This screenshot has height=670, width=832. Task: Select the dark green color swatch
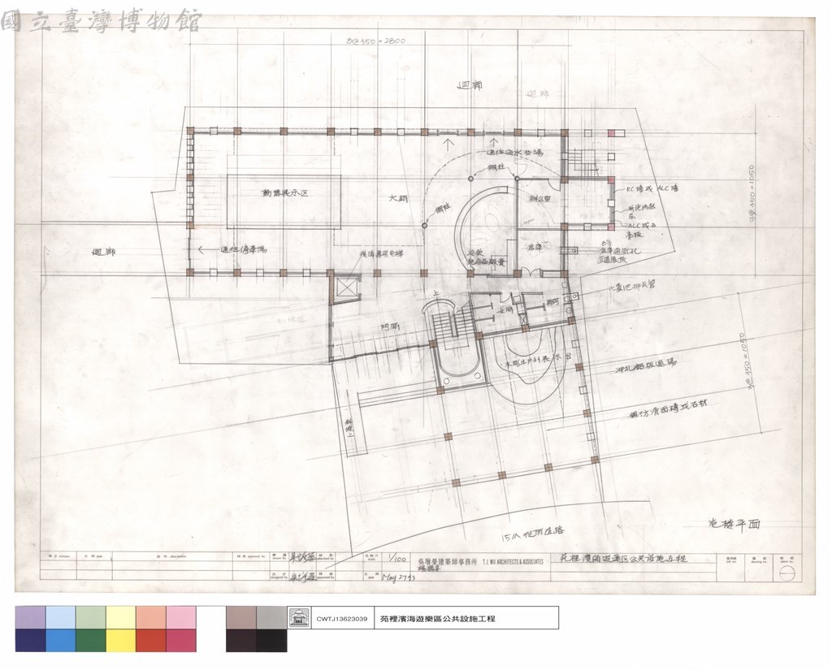91,640
